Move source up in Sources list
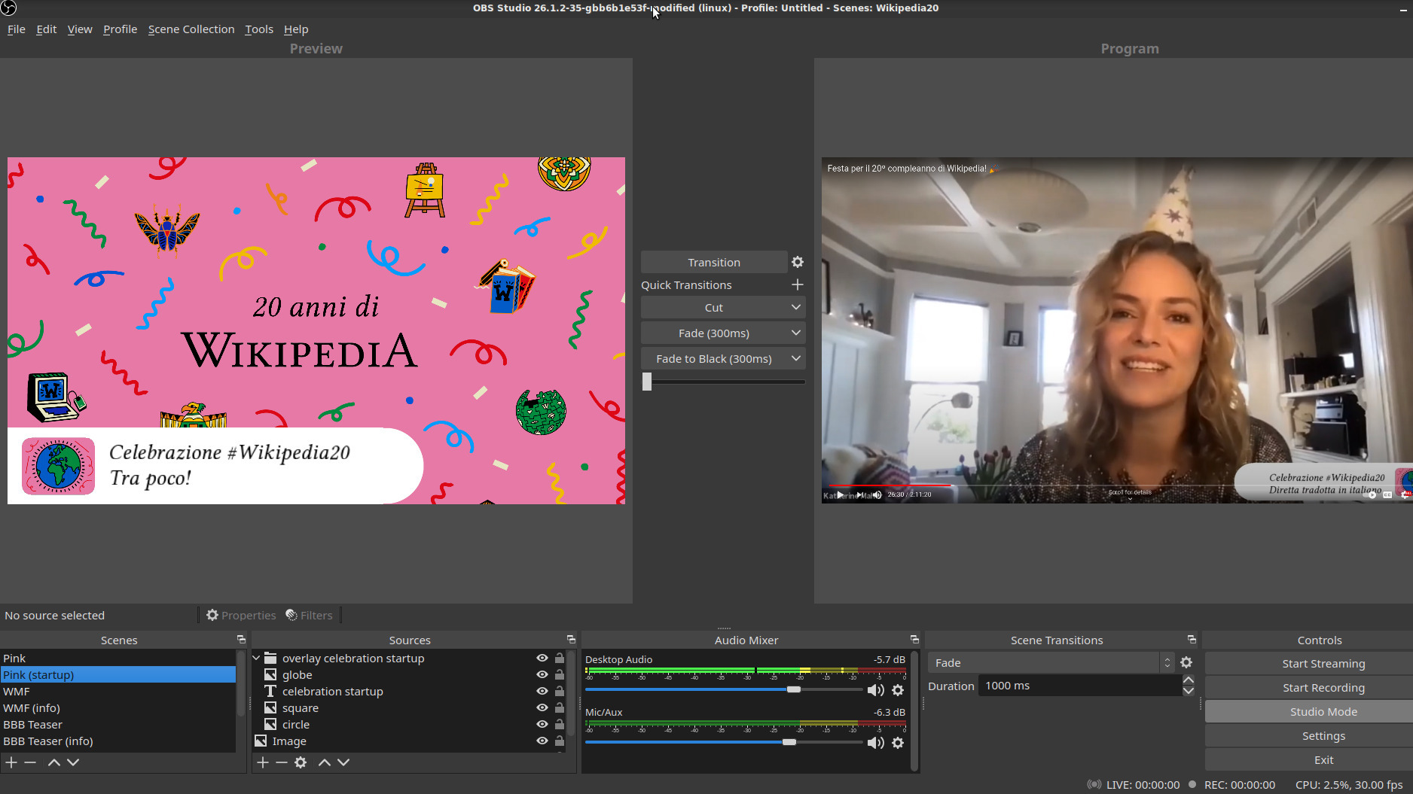 point(325,762)
